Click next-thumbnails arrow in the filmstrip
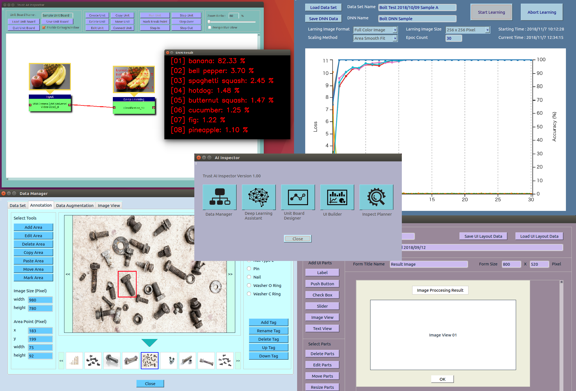 [238, 361]
